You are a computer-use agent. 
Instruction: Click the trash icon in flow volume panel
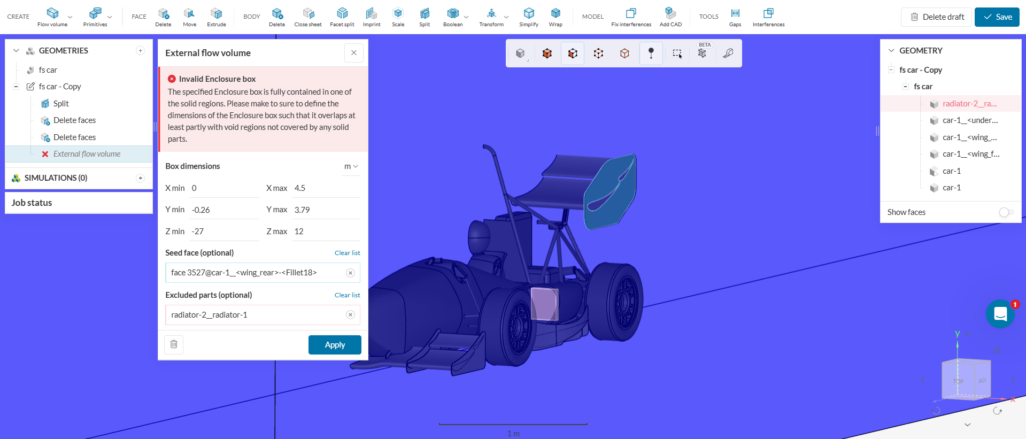[x=174, y=344]
